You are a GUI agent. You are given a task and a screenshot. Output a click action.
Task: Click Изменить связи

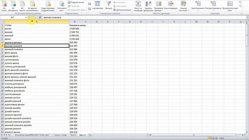(77, 10)
